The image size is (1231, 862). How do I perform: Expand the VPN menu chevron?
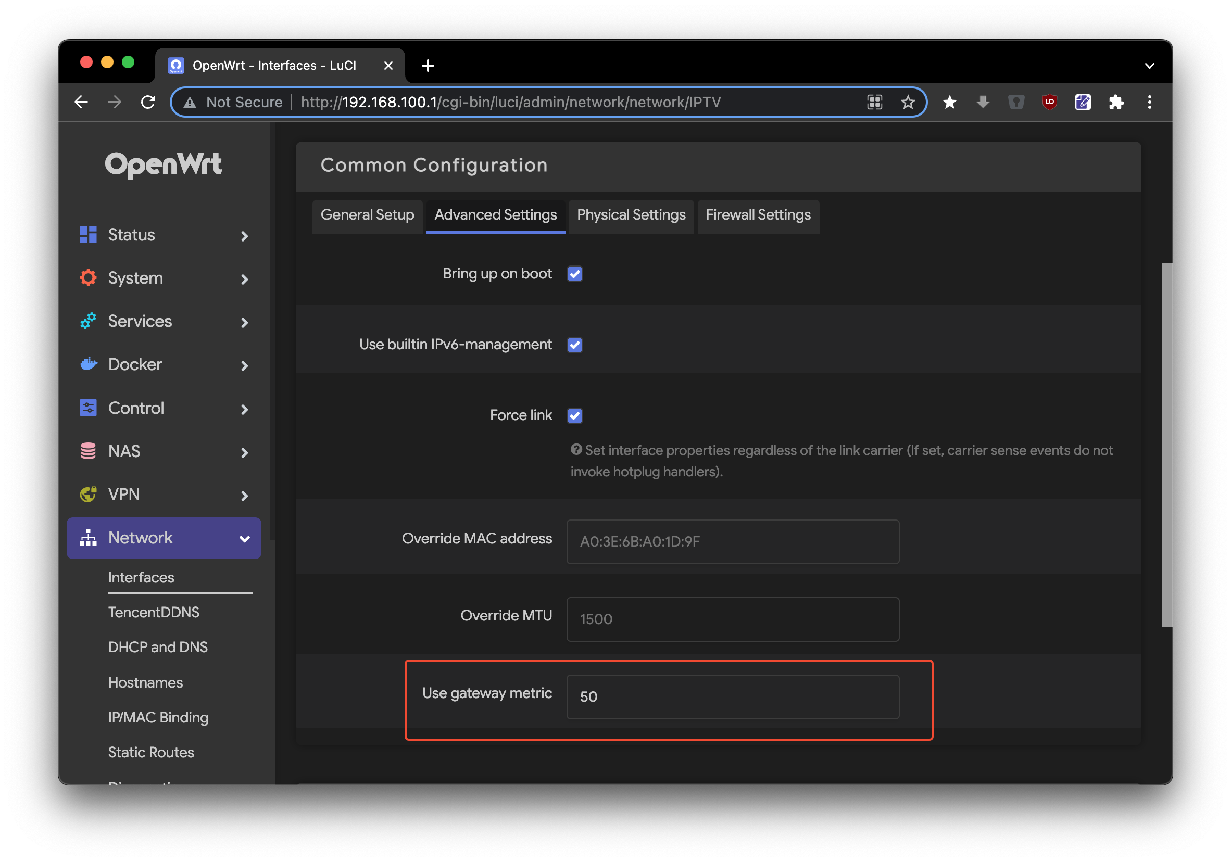pyautogui.click(x=245, y=496)
